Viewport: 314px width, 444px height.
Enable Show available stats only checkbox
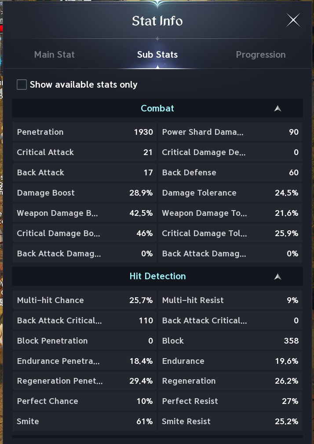click(22, 85)
